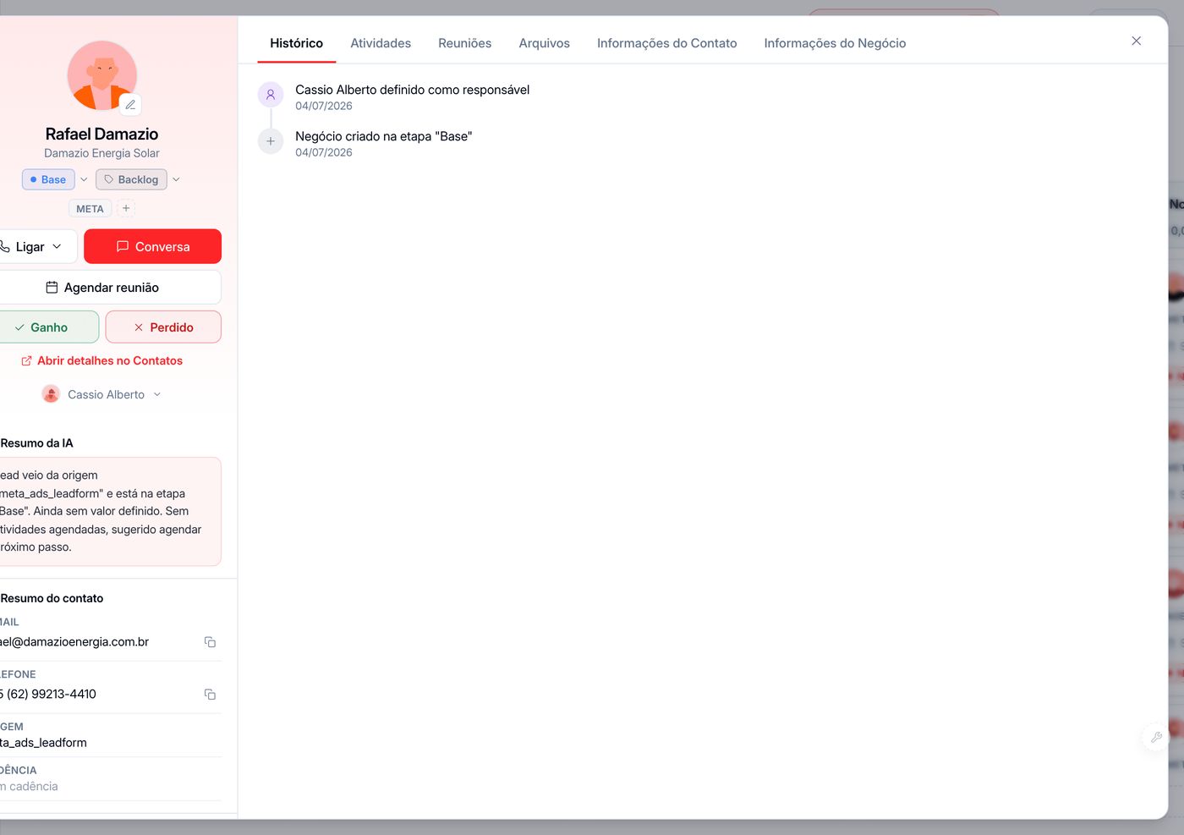Copy the phone number

pyautogui.click(x=210, y=695)
